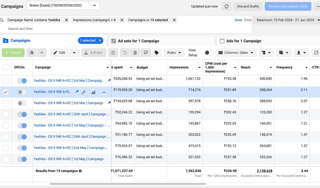Open the Columns: Sales dropdown

236,53
